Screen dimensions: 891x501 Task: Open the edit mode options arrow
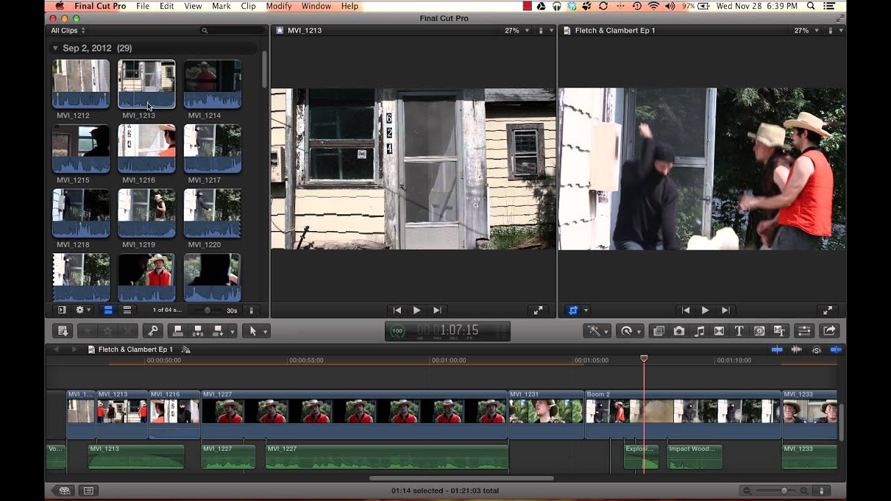point(232,331)
